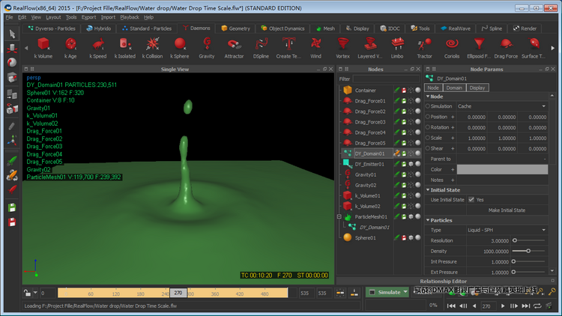
Task: Select the DY_Emitter01 node in list
Action: 369,164
